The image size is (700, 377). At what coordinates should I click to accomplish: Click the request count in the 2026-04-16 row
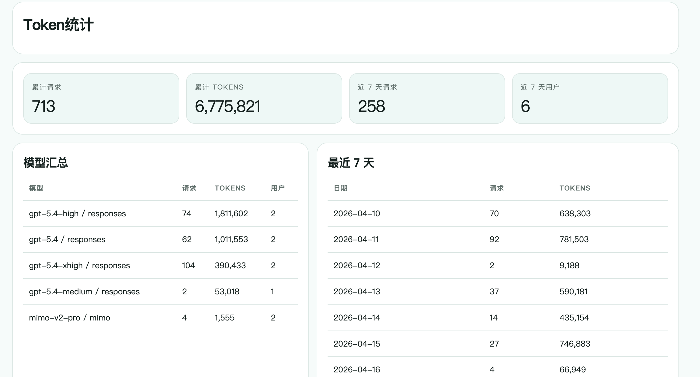point(492,370)
